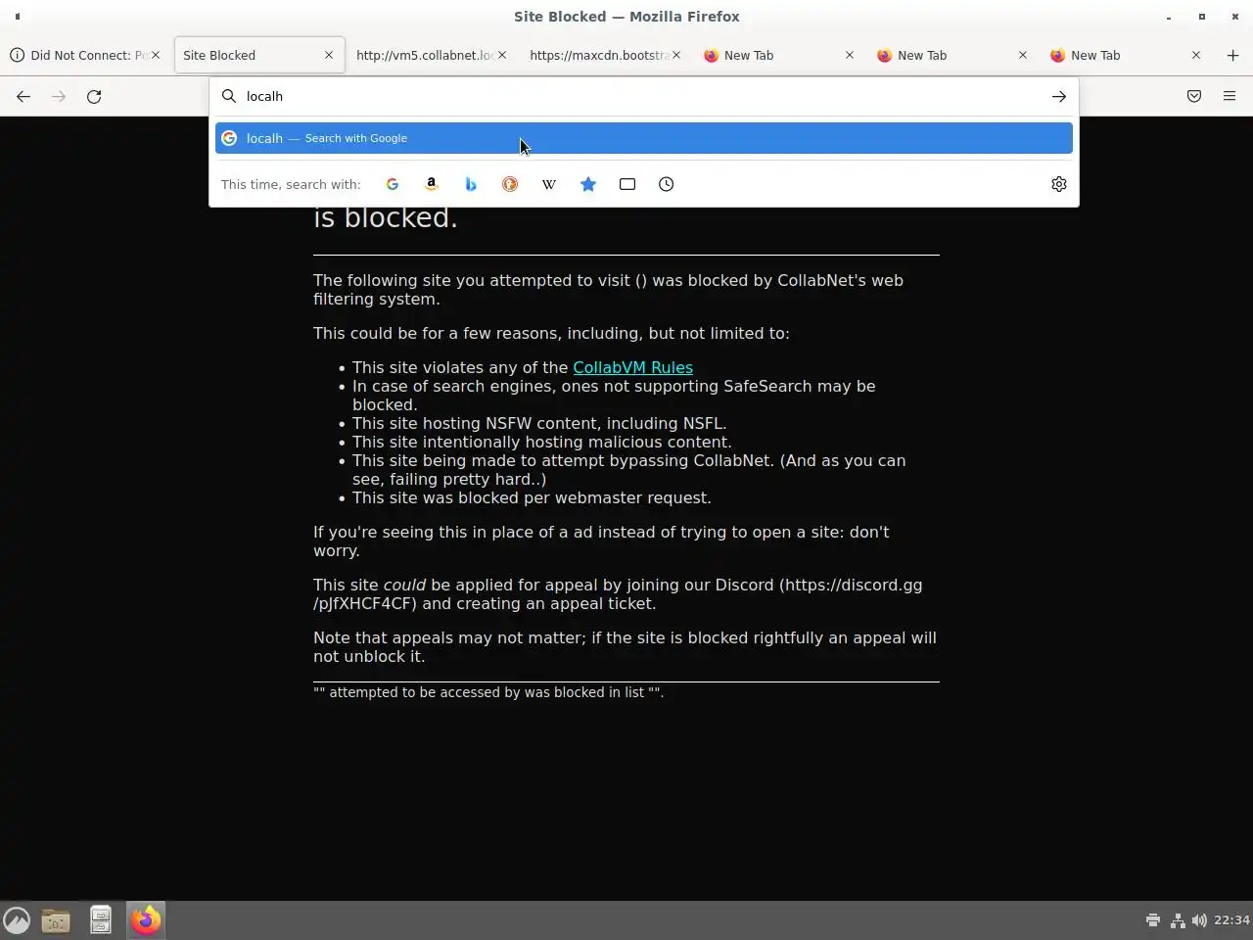Click text 'This site intentionally hosting malicious content.'

click(541, 442)
